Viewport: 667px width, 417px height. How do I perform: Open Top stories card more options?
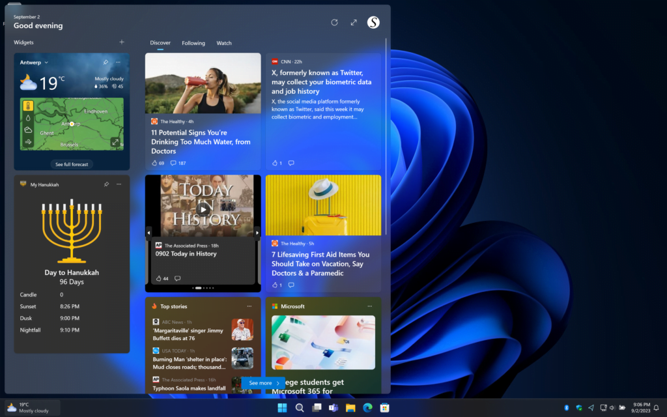(249, 306)
